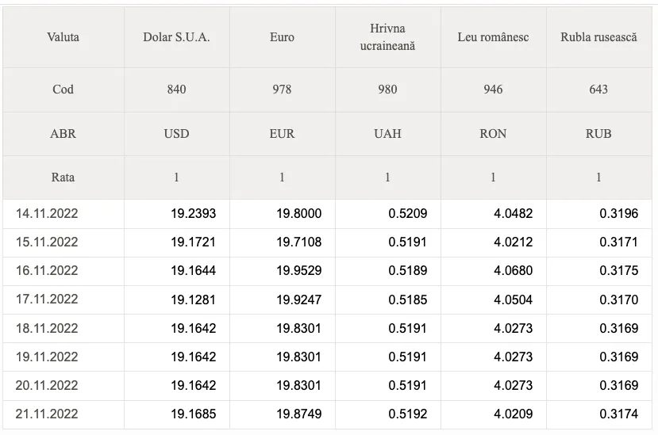Click the date 21.11.2022 row label

[x=47, y=414]
